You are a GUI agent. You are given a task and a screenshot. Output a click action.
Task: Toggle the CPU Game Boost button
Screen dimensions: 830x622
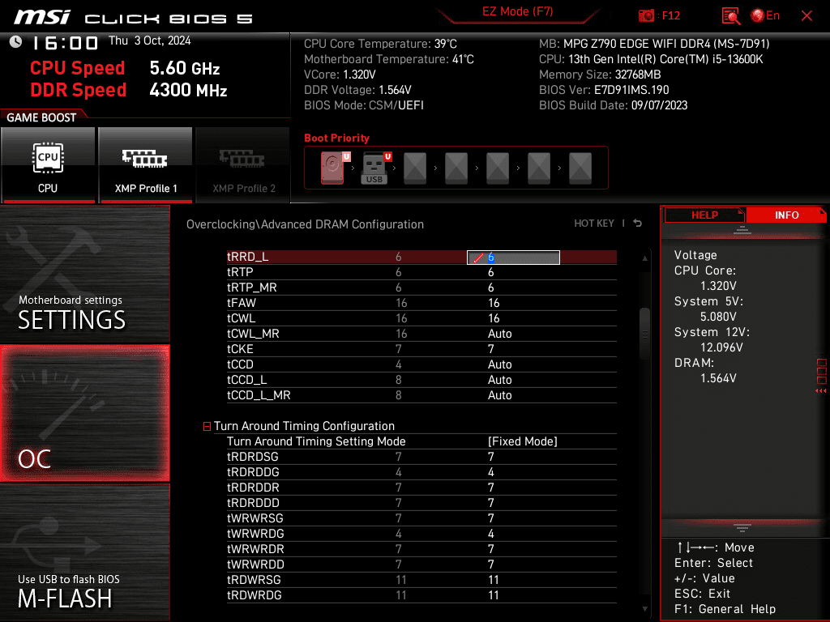point(48,165)
